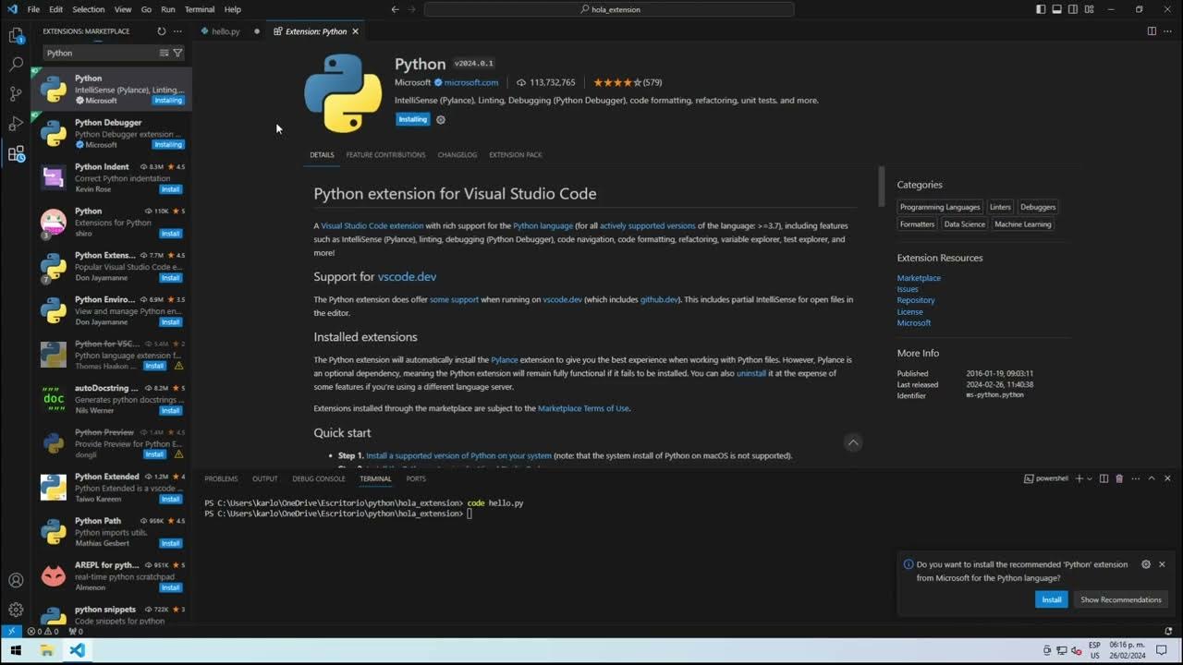This screenshot has width=1183, height=665.
Task: Open the Output panel tab
Action: 265,478
